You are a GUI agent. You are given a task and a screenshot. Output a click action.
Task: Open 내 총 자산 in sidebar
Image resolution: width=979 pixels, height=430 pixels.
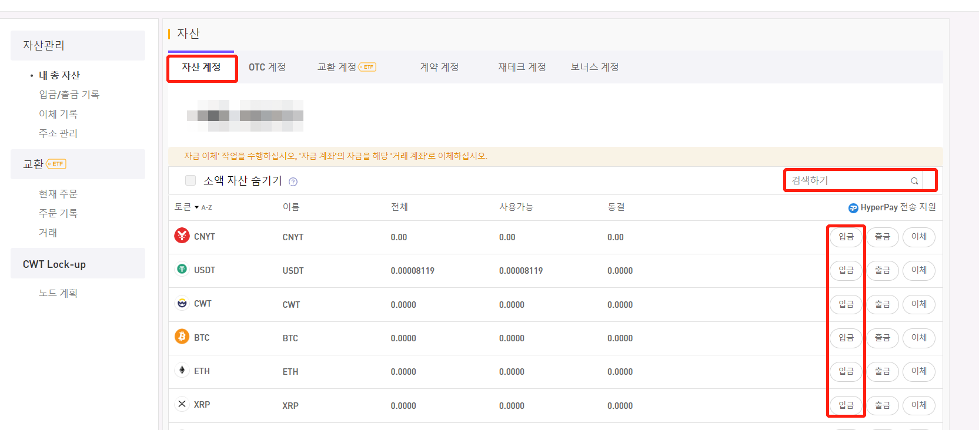pyautogui.click(x=59, y=75)
